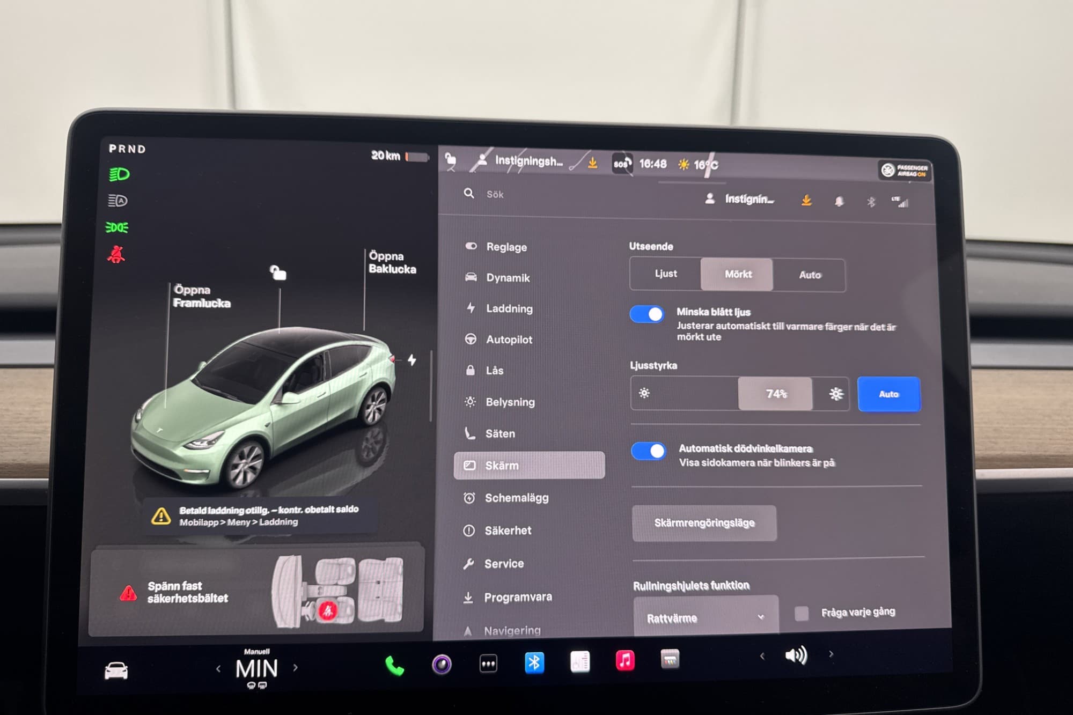Tap the red seatbelt warning indicator icon
Image resolution: width=1073 pixels, height=715 pixels.
tap(116, 254)
